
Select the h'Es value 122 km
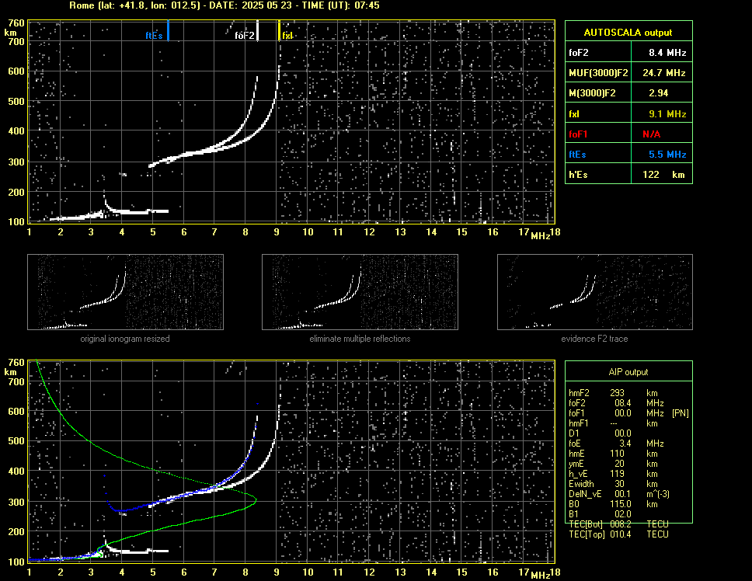point(663,175)
